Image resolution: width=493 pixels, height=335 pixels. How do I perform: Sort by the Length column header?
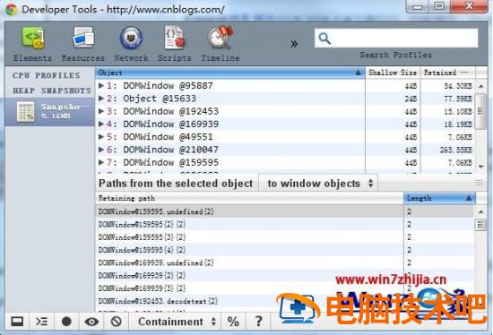point(439,198)
